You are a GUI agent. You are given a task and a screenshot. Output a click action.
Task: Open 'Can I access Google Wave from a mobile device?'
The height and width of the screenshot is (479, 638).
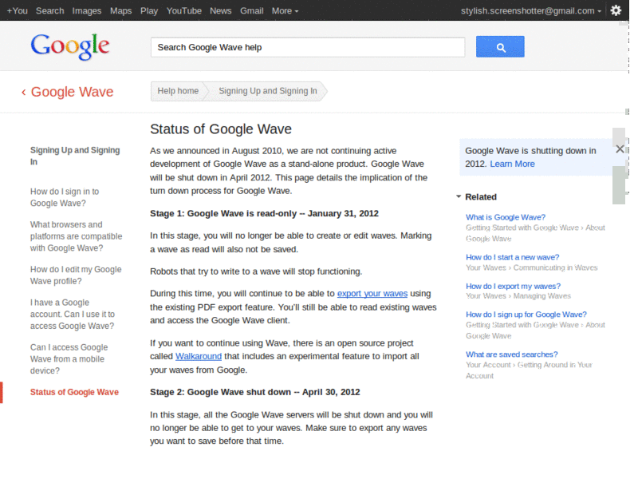[x=69, y=358]
